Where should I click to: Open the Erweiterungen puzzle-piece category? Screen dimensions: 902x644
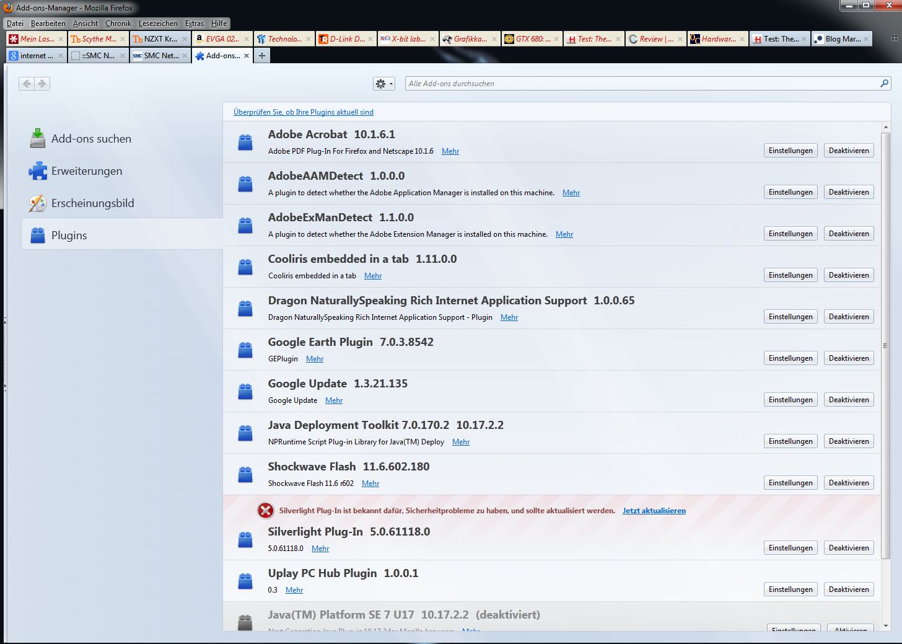tap(86, 171)
